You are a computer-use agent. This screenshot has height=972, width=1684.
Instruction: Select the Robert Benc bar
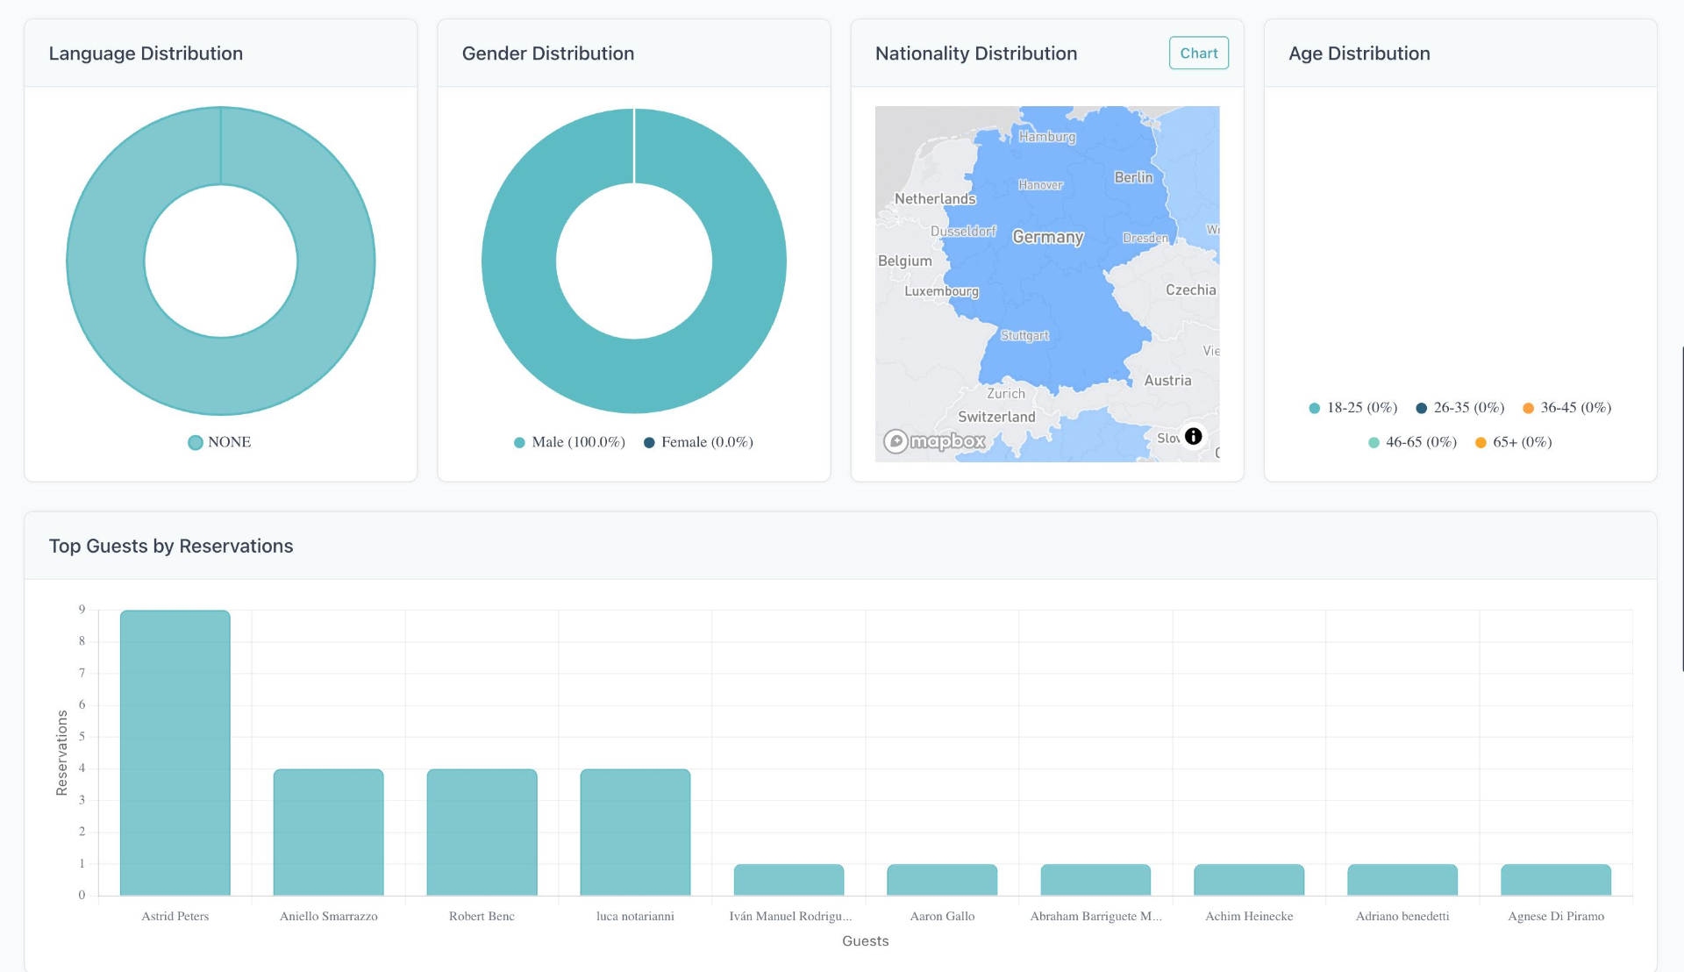point(482,833)
